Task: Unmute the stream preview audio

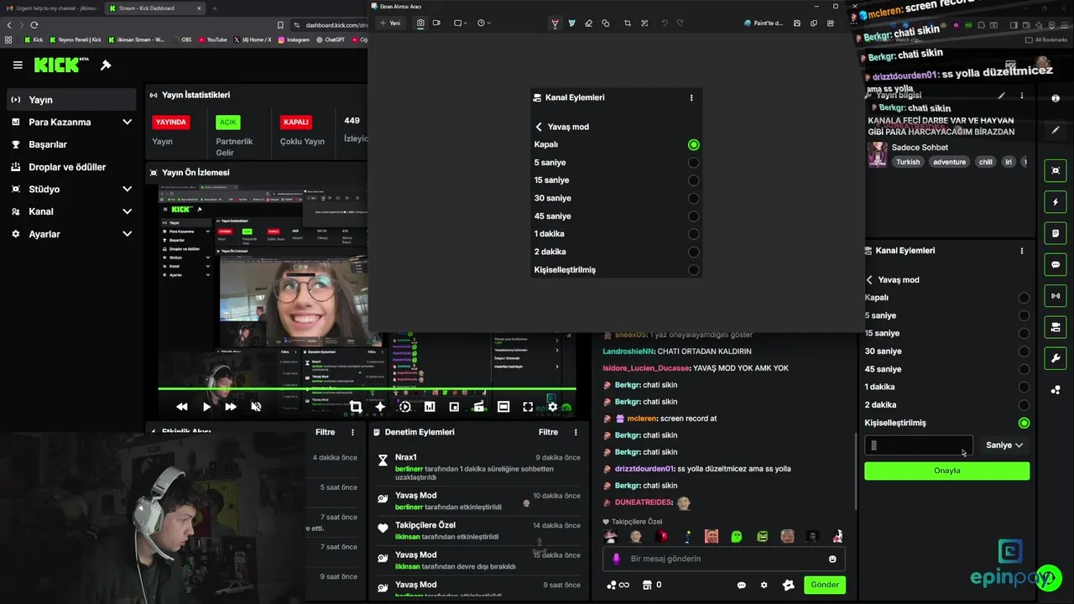Action: 256,407
